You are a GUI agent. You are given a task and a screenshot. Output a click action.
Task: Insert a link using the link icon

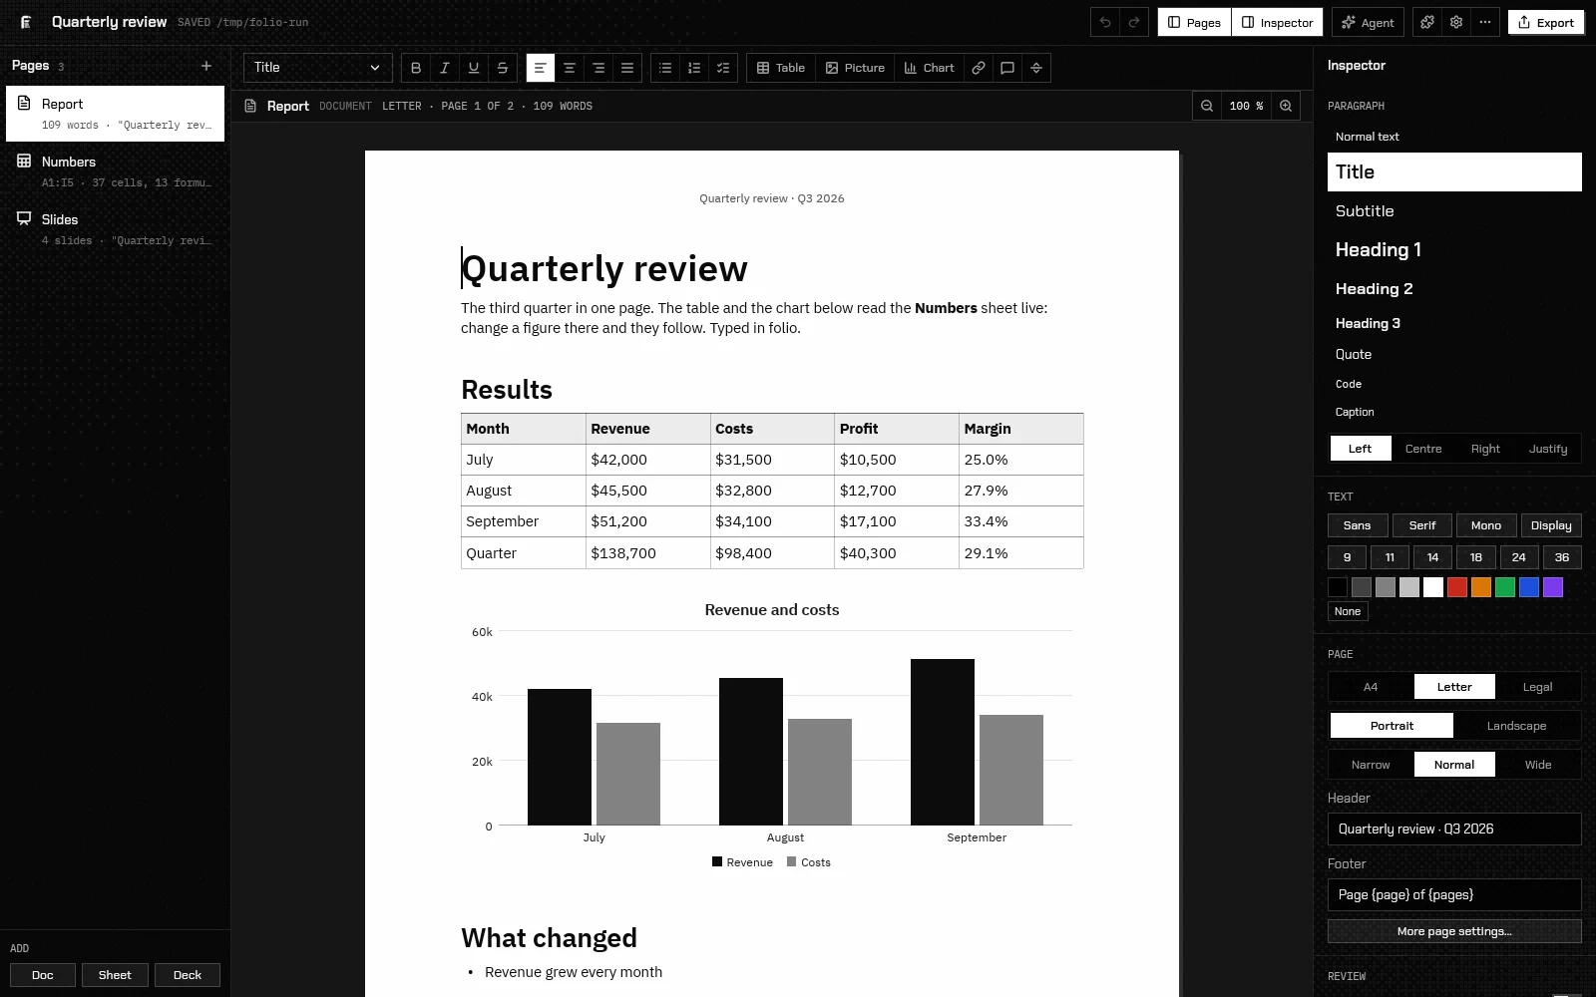pyautogui.click(x=979, y=68)
